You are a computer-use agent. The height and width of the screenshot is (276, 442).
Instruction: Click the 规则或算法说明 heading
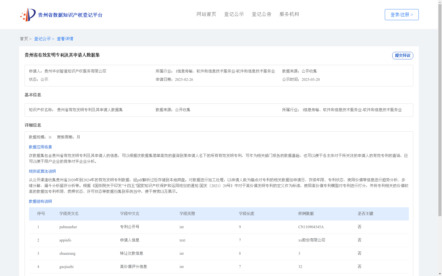pos(42,171)
